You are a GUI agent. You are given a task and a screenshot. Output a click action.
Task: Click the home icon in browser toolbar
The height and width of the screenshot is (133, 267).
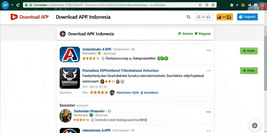[x=232, y=5]
